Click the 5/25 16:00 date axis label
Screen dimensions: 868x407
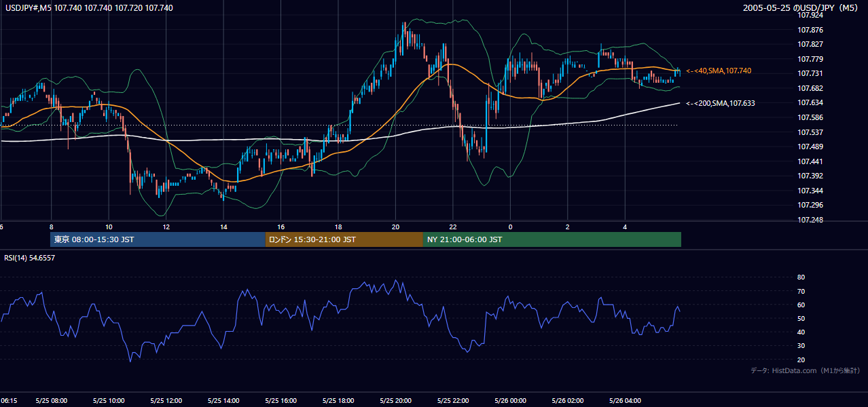[281, 401]
